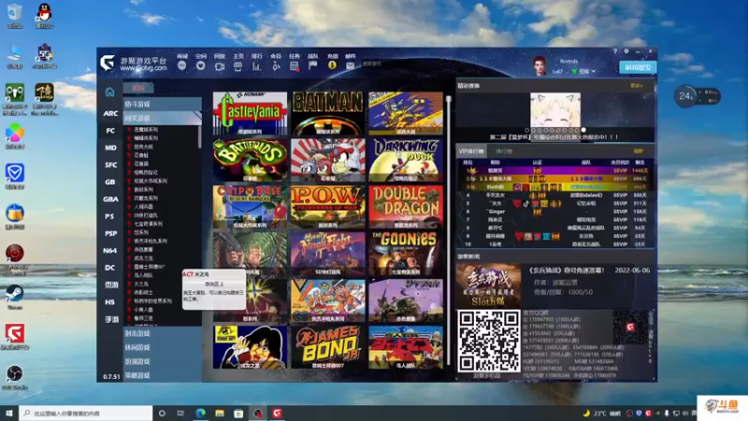Switch to the VIP排行榜 tab
This screenshot has width=748, height=421.
pos(471,152)
